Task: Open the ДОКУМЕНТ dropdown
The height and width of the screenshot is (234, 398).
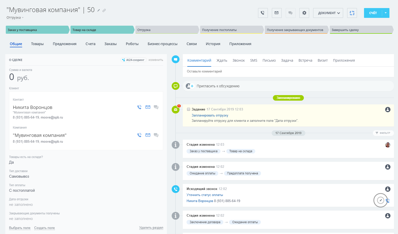Action: coord(329,13)
